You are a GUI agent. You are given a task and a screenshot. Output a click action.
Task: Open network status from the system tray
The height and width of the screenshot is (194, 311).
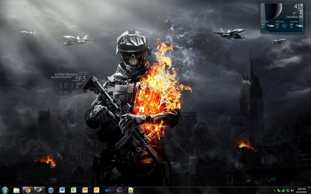[x=288, y=191]
